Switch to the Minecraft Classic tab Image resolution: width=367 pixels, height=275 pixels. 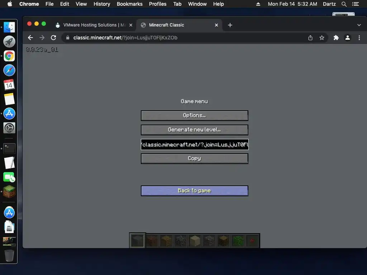coord(179,25)
